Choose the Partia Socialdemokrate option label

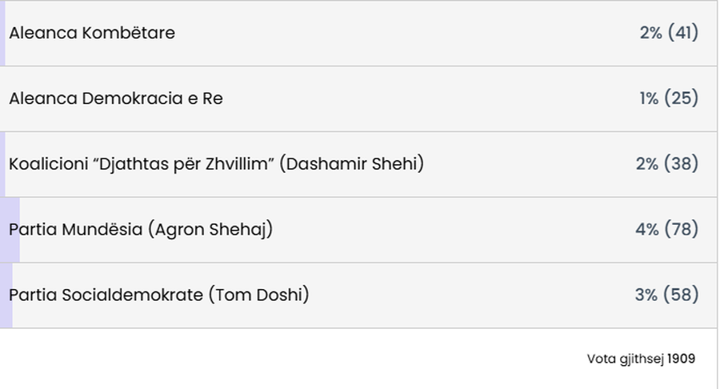click(x=106, y=295)
